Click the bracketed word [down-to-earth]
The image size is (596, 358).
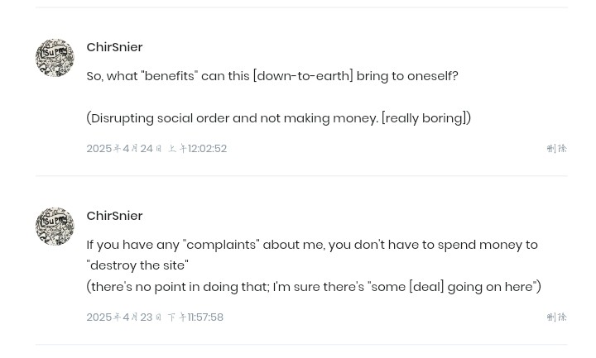pyautogui.click(x=303, y=76)
